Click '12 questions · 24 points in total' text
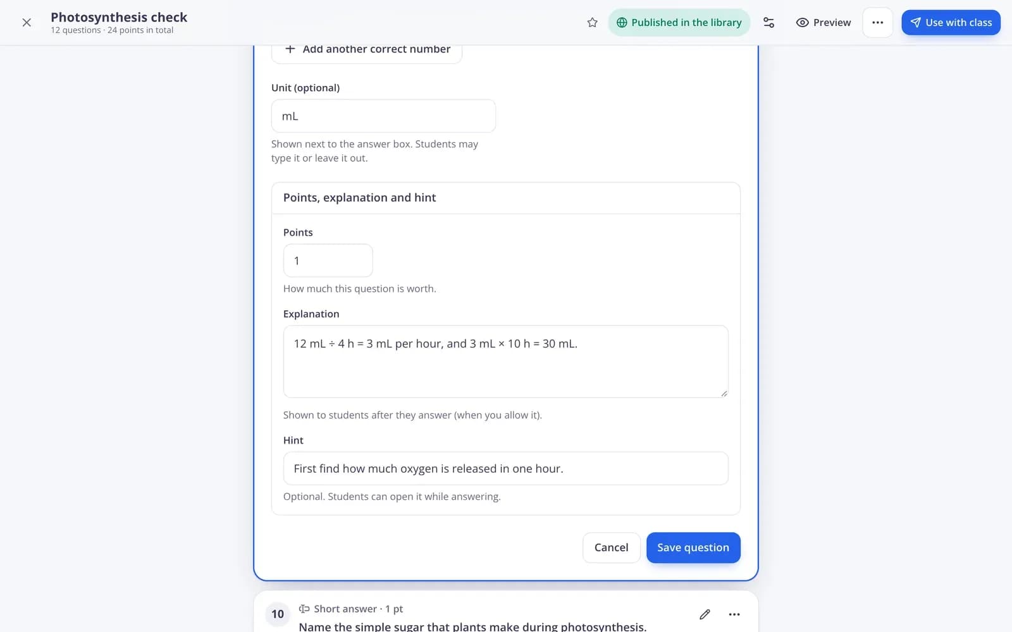Image resolution: width=1012 pixels, height=632 pixels. coord(112,30)
